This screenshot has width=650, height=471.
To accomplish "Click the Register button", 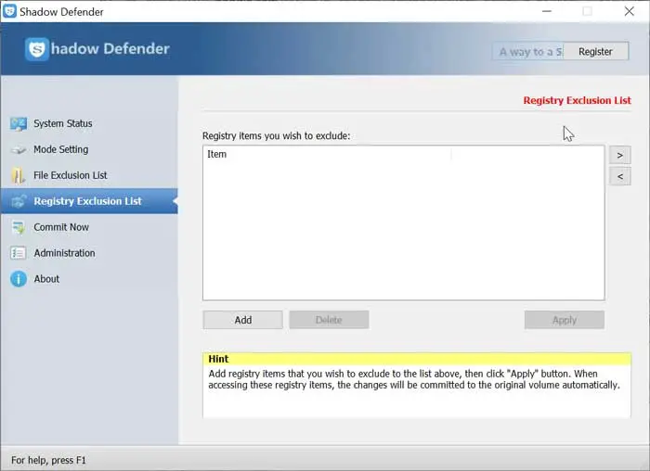I will point(595,51).
